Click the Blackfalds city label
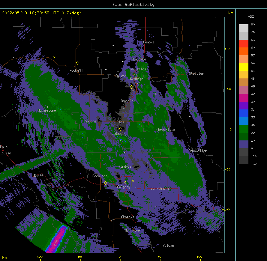This screenshot has width=267, height=261. [x=137, y=69]
